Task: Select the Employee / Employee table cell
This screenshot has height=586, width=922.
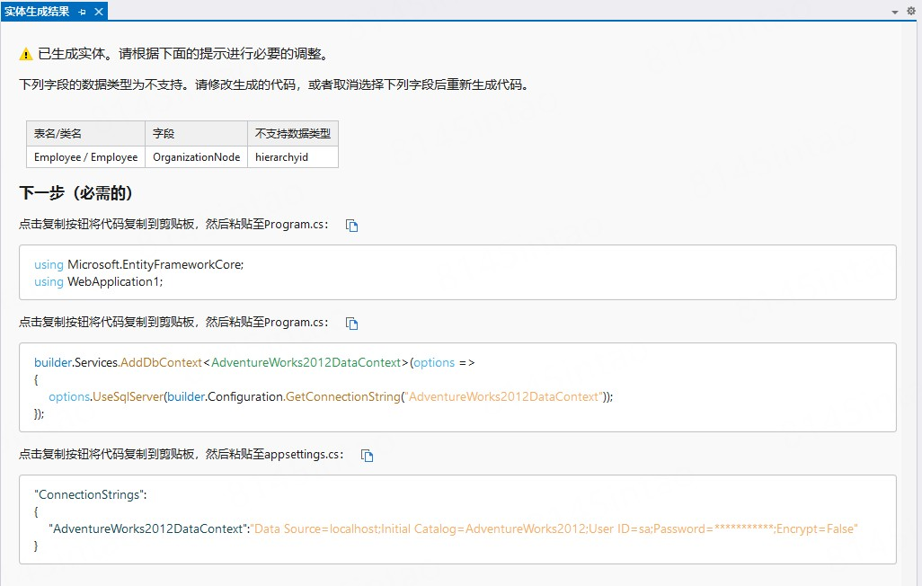Action: (85, 156)
